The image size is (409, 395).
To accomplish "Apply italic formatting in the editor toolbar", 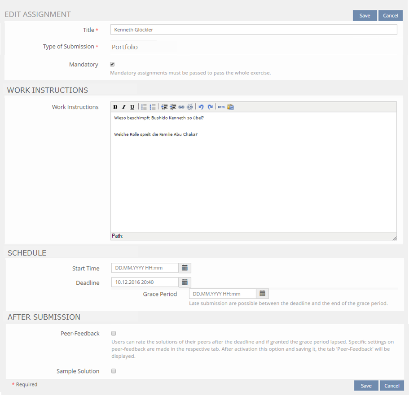I will coord(124,107).
